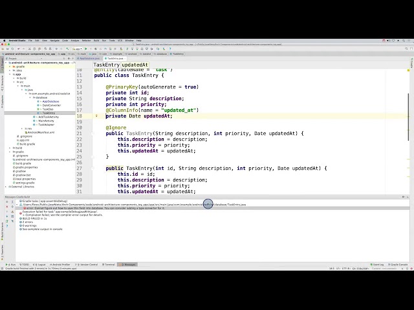
Task: Click the database breadcrumb in navigation bar
Action: tap(162, 54)
